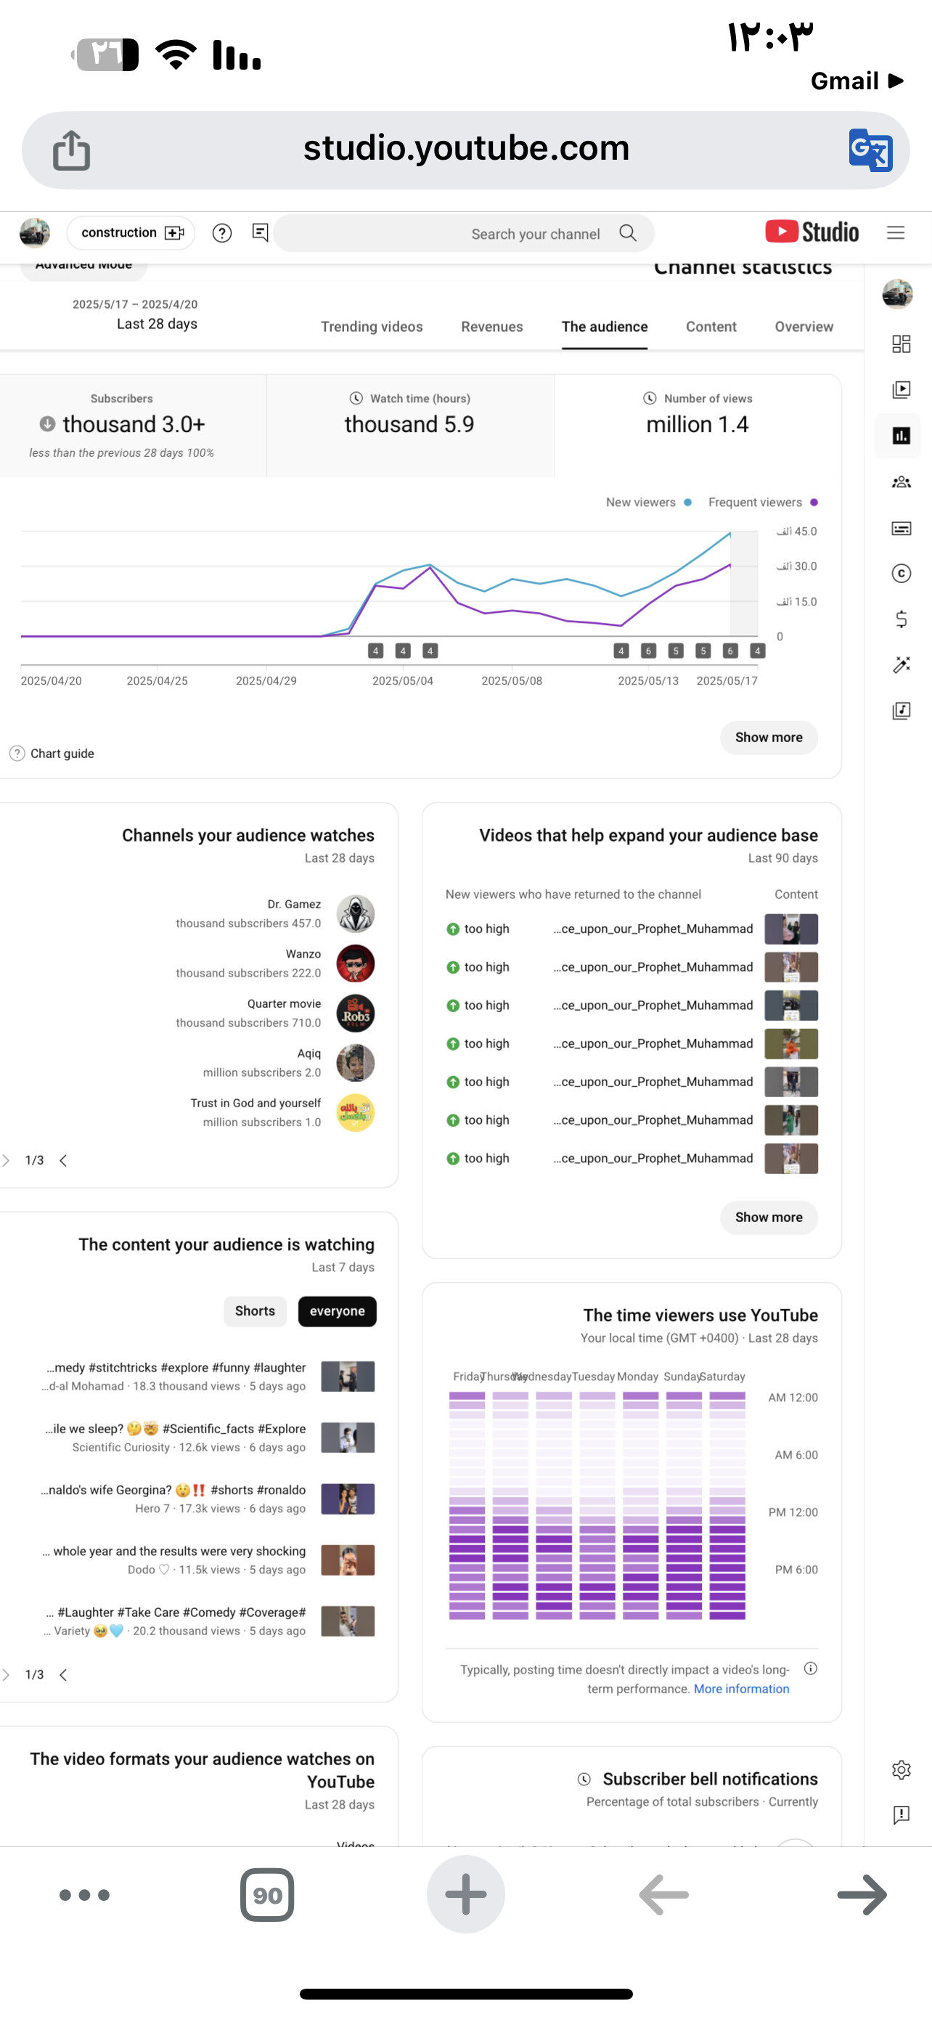Open the hamburger navigation menu
This screenshot has height=2017, width=932.
click(895, 232)
